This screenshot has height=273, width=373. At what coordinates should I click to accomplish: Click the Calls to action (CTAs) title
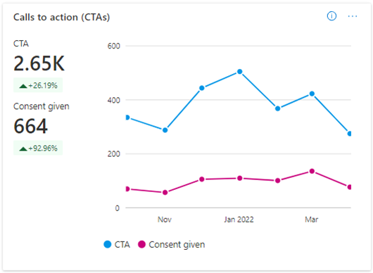[x=62, y=18]
